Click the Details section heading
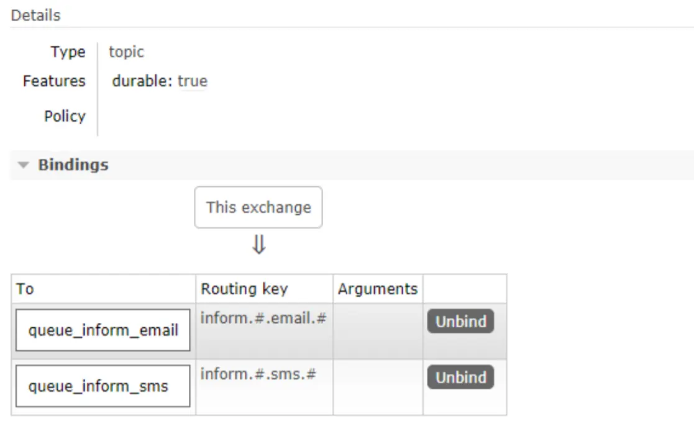694x447 pixels. click(x=36, y=16)
